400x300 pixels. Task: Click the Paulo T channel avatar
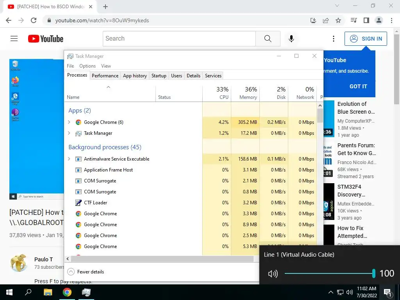click(19, 263)
